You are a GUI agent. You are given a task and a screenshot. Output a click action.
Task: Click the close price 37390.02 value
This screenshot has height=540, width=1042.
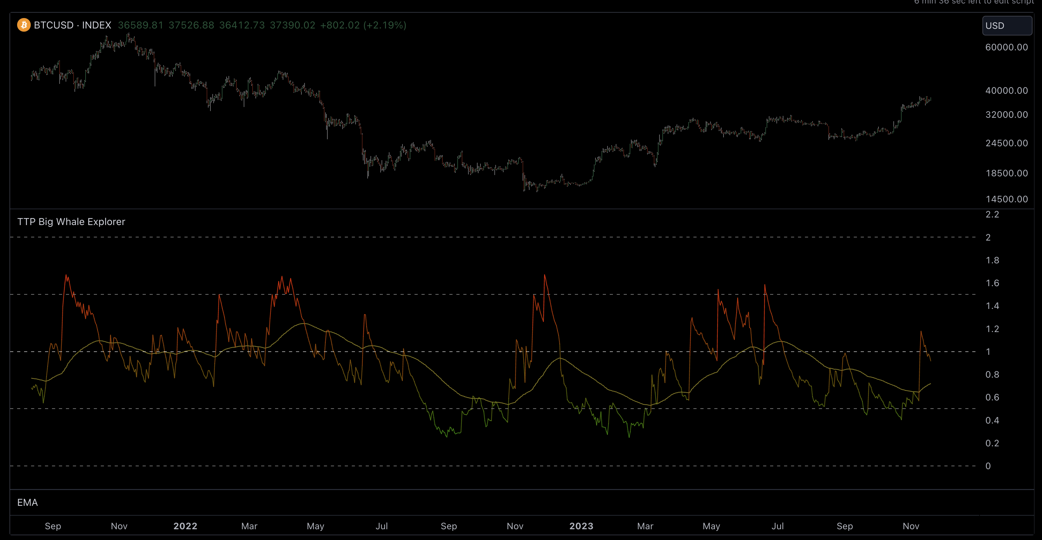292,25
